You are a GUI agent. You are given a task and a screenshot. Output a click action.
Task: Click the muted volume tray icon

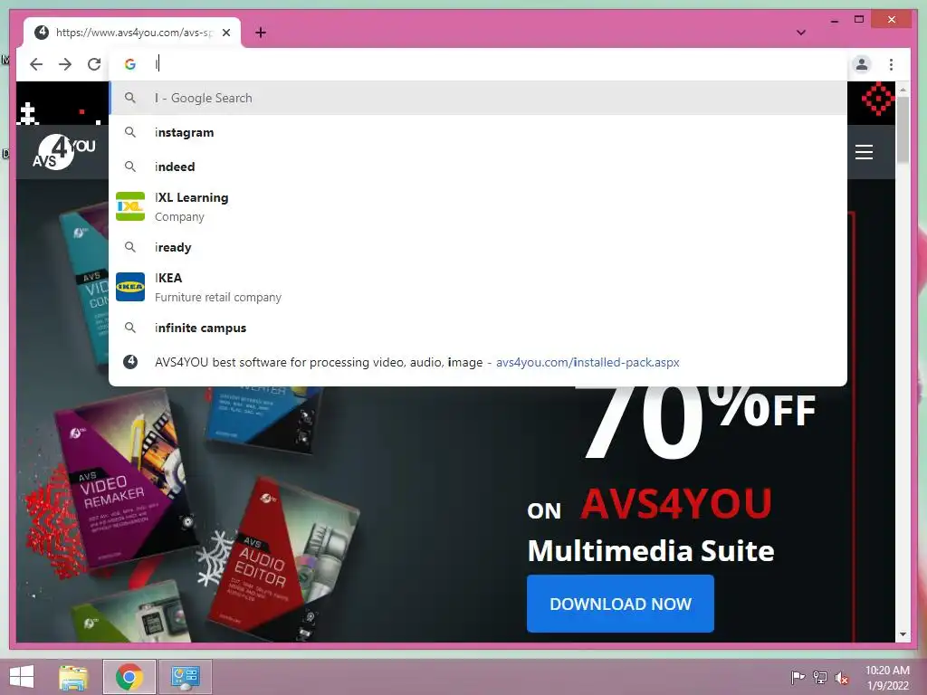842,678
